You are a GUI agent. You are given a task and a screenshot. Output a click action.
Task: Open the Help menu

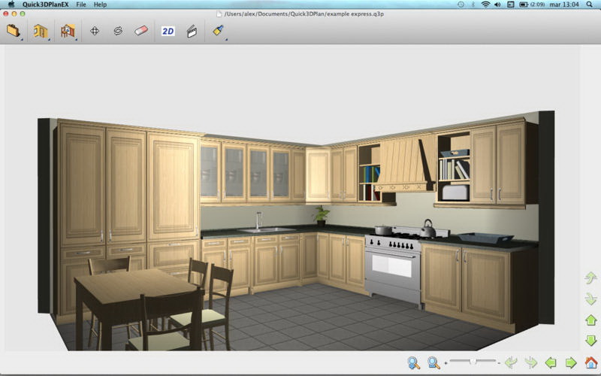[100, 5]
